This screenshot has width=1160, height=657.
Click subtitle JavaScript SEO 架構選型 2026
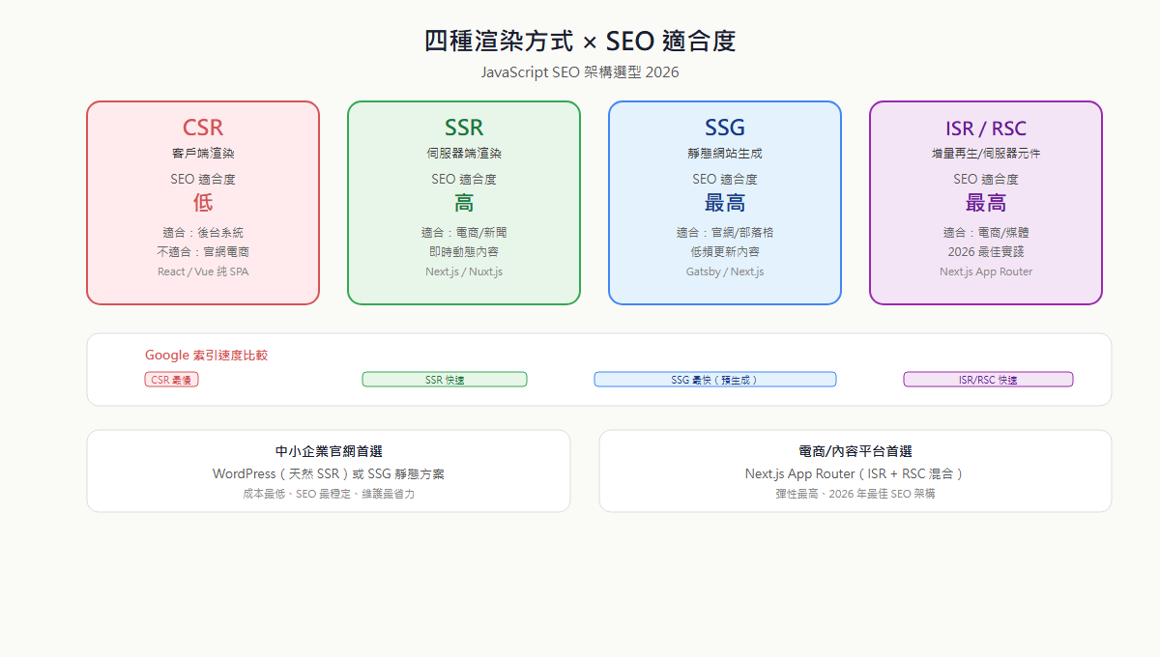click(x=580, y=72)
